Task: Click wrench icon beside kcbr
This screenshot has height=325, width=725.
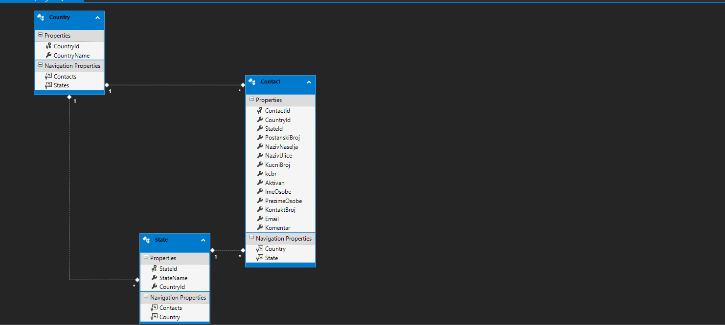Action: pyautogui.click(x=260, y=173)
